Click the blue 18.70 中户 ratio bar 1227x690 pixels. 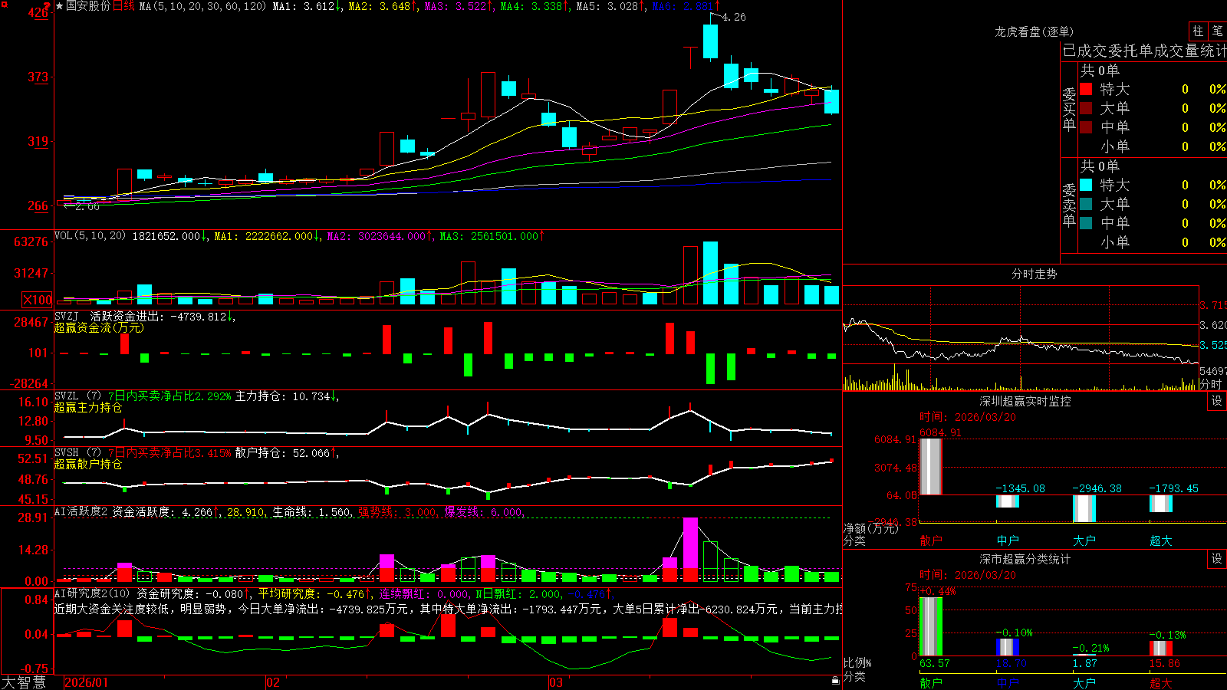[1008, 647]
